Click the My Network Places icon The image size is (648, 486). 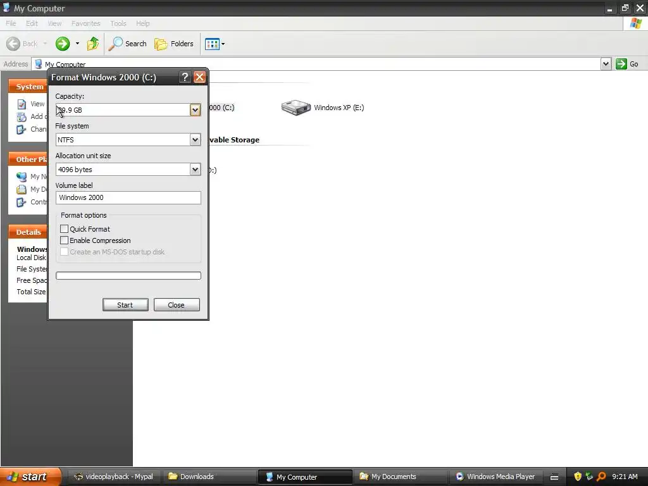(x=22, y=177)
